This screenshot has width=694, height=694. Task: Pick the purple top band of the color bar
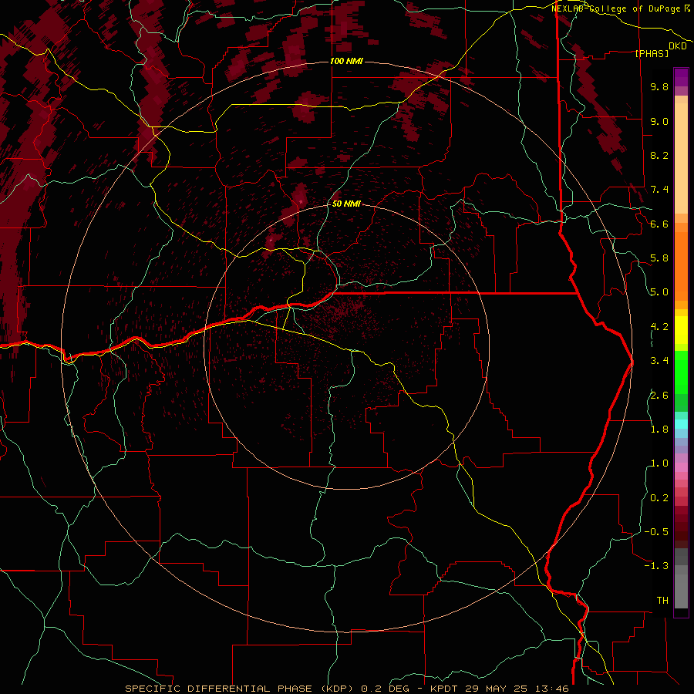(681, 77)
